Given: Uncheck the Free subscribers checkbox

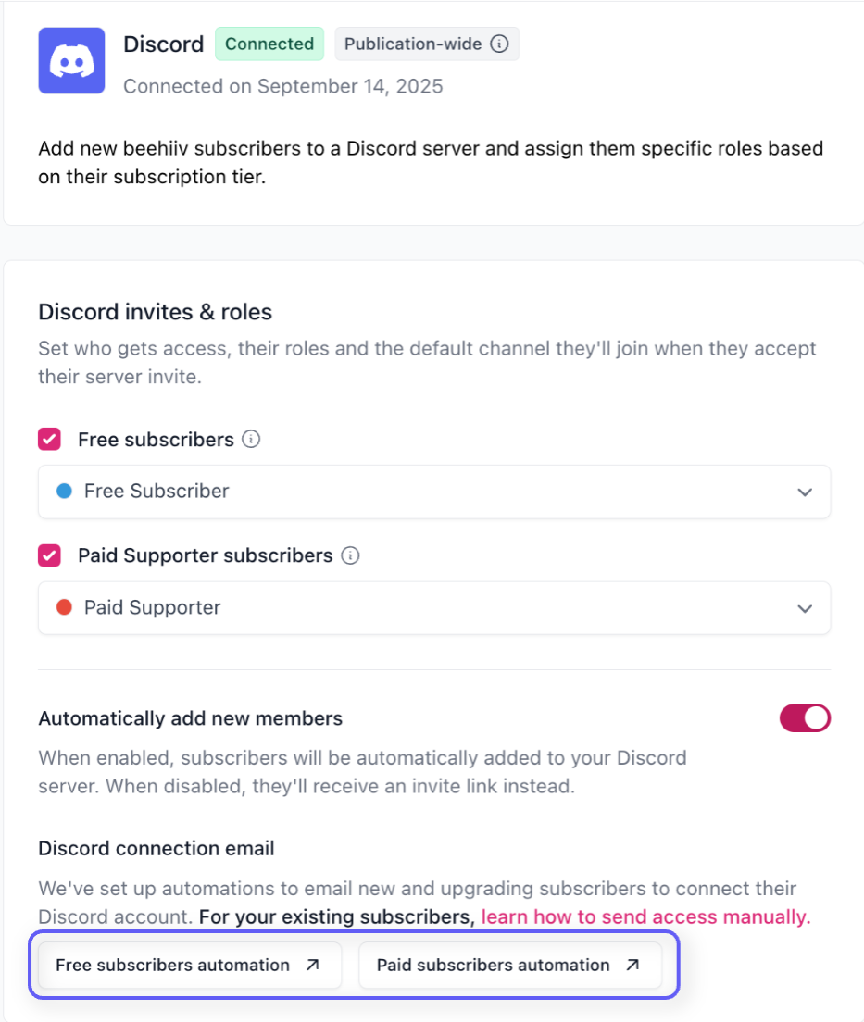Looking at the screenshot, I should pyautogui.click(x=50, y=440).
